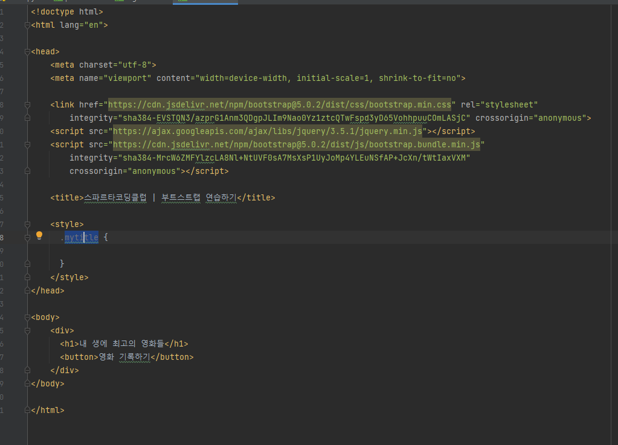This screenshot has height=445, width=618.
Task: Collapse the head section fold marker
Action: [27, 51]
